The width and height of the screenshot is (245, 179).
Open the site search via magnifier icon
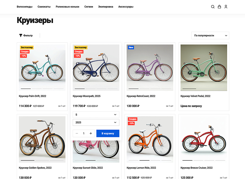pos(213,7)
